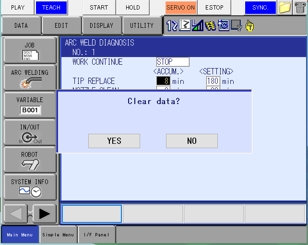This screenshot has width=308, height=245.
Task: Click the yellow security mode icon
Action: coord(210,26)
